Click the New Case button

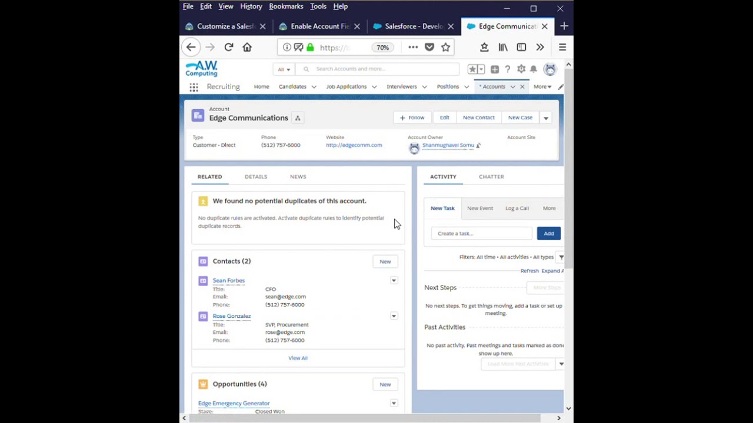click(x=520, y=118)
